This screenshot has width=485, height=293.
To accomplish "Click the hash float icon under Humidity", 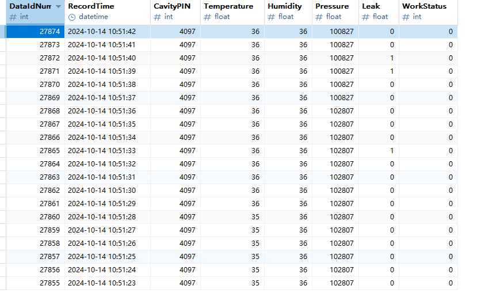I will coord(272,17).
